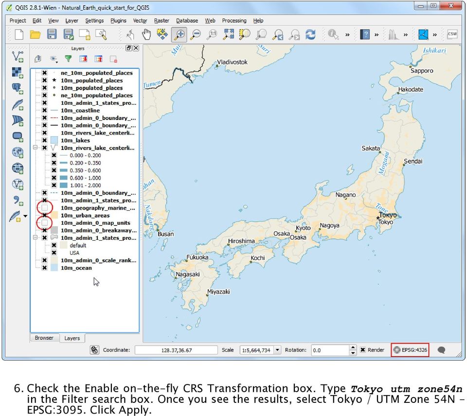Open the Scale dropdown arrow
The image size is (467, 416).
tap(277, 349)
